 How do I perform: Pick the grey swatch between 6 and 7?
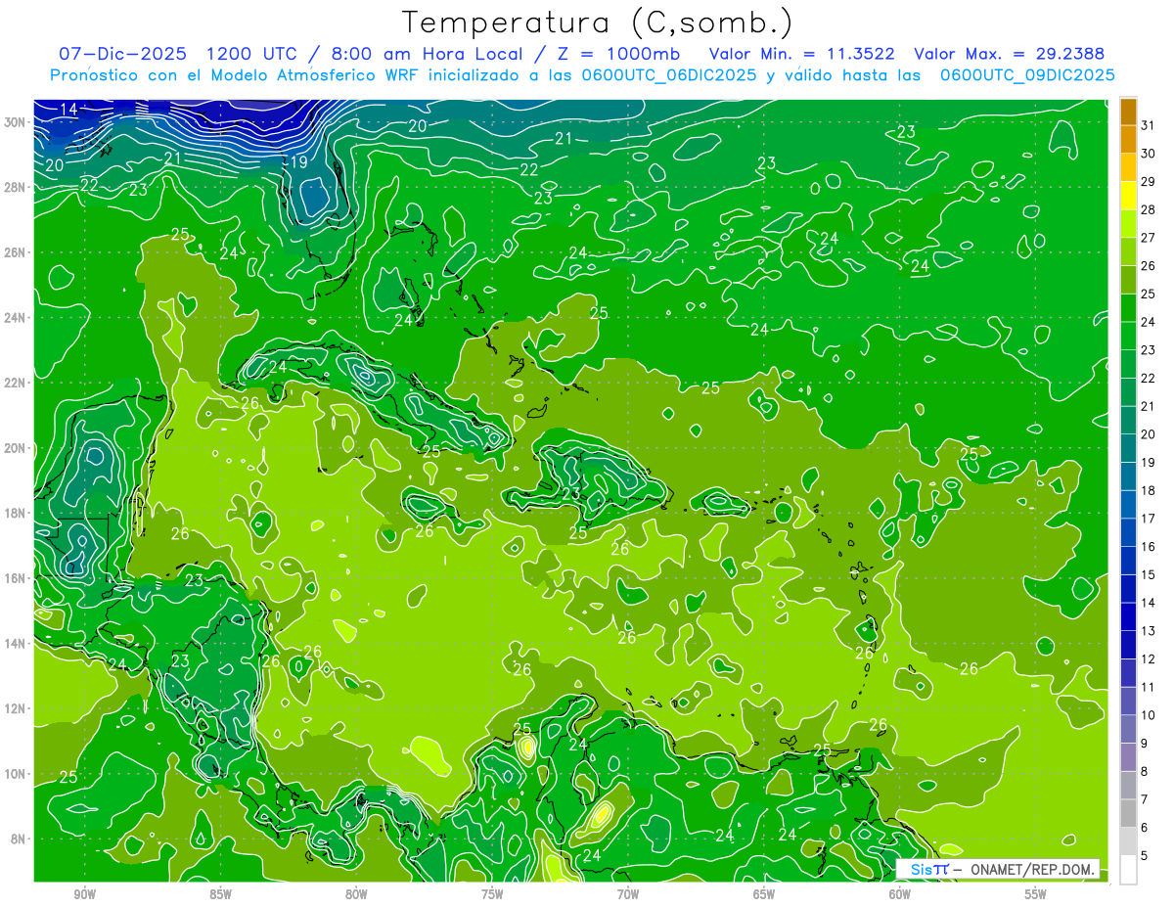pos(1128,814)
